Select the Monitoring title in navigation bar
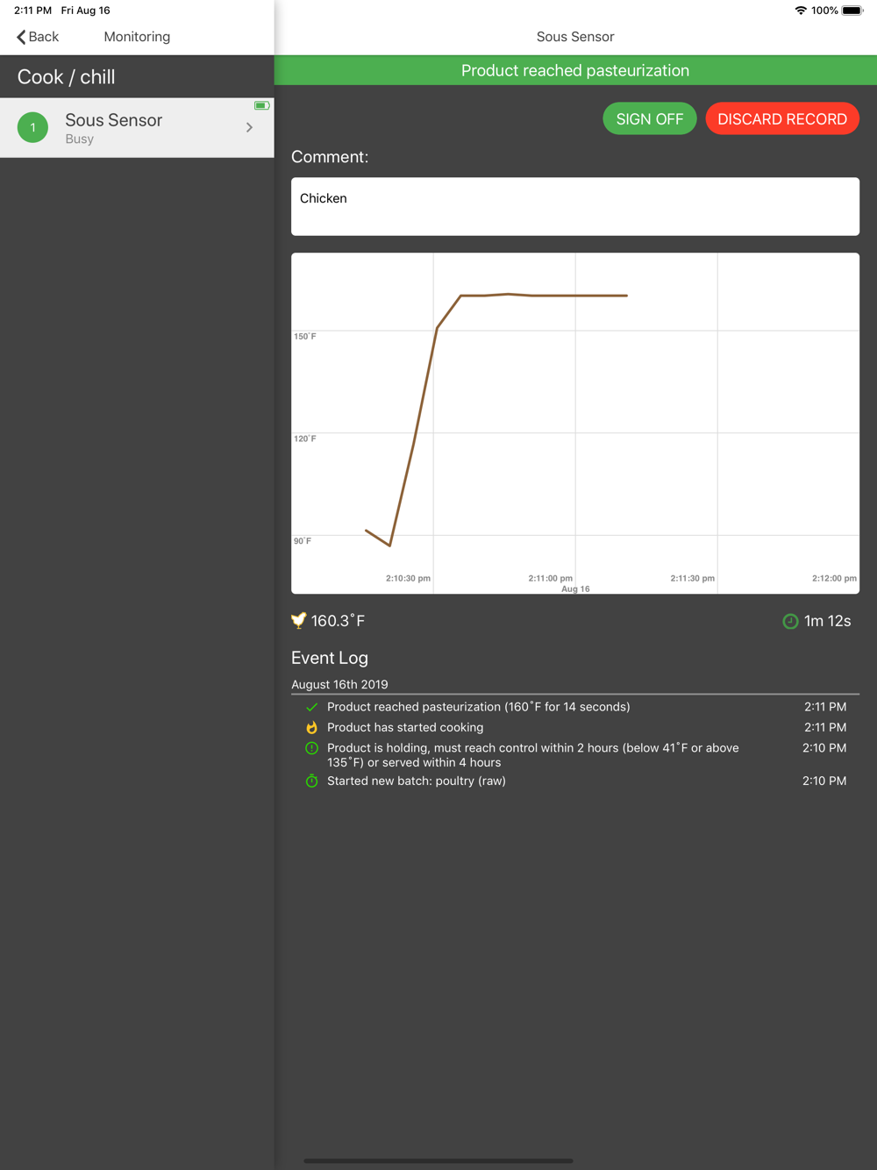 coord(137,37)
